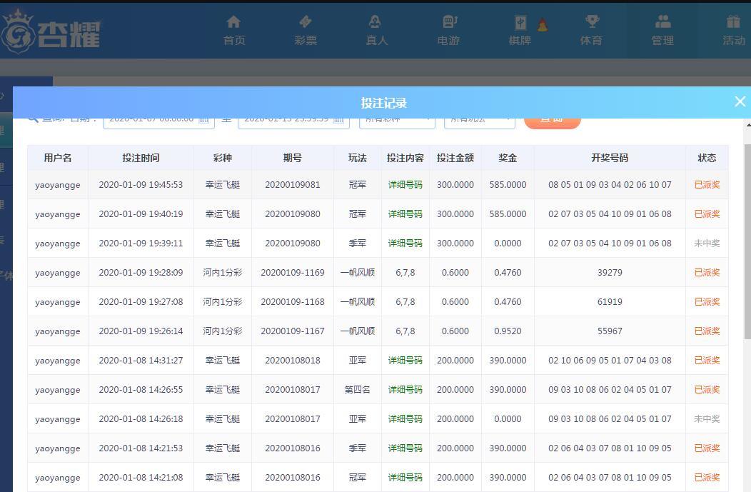
Task: Click 未中奖 status at 19:39:11
Action: (707, 243)
